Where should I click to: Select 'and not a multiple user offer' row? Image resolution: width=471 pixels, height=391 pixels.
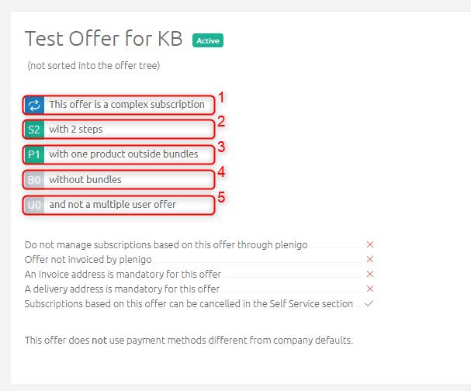pos(119,205)
